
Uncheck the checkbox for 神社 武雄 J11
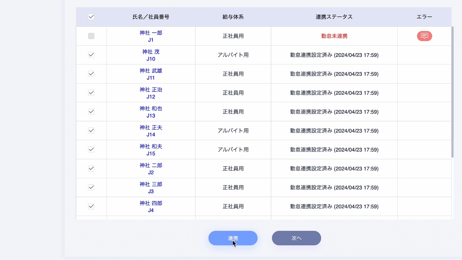pos(91,74)
